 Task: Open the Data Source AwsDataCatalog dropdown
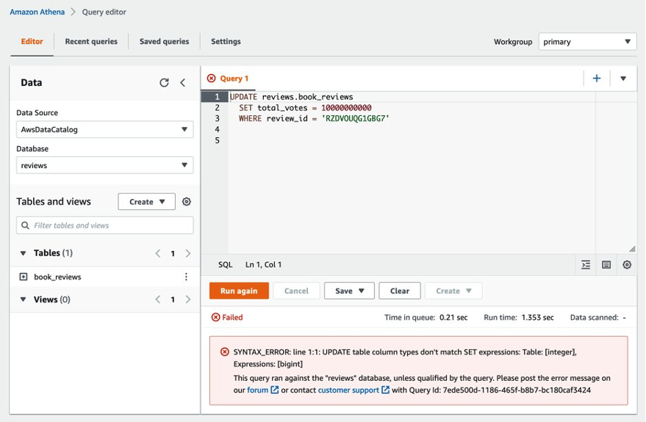(x=104, y=129)
